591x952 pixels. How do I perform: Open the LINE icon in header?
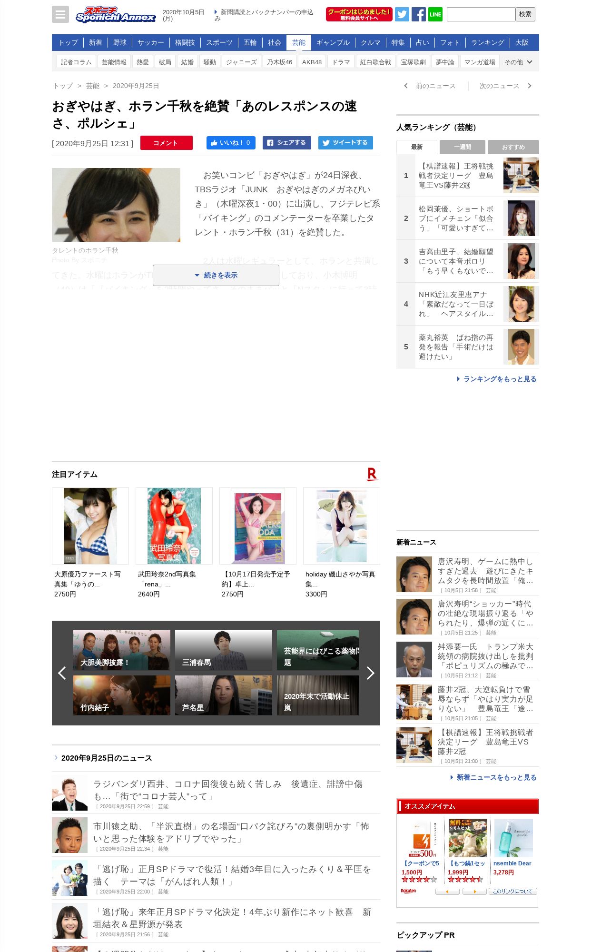click(435, 14)
